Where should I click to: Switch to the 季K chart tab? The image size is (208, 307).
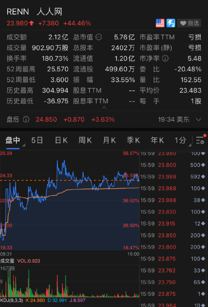point(133,140)
